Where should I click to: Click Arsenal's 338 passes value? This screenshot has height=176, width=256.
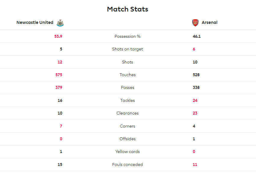(x=196, y=87)
